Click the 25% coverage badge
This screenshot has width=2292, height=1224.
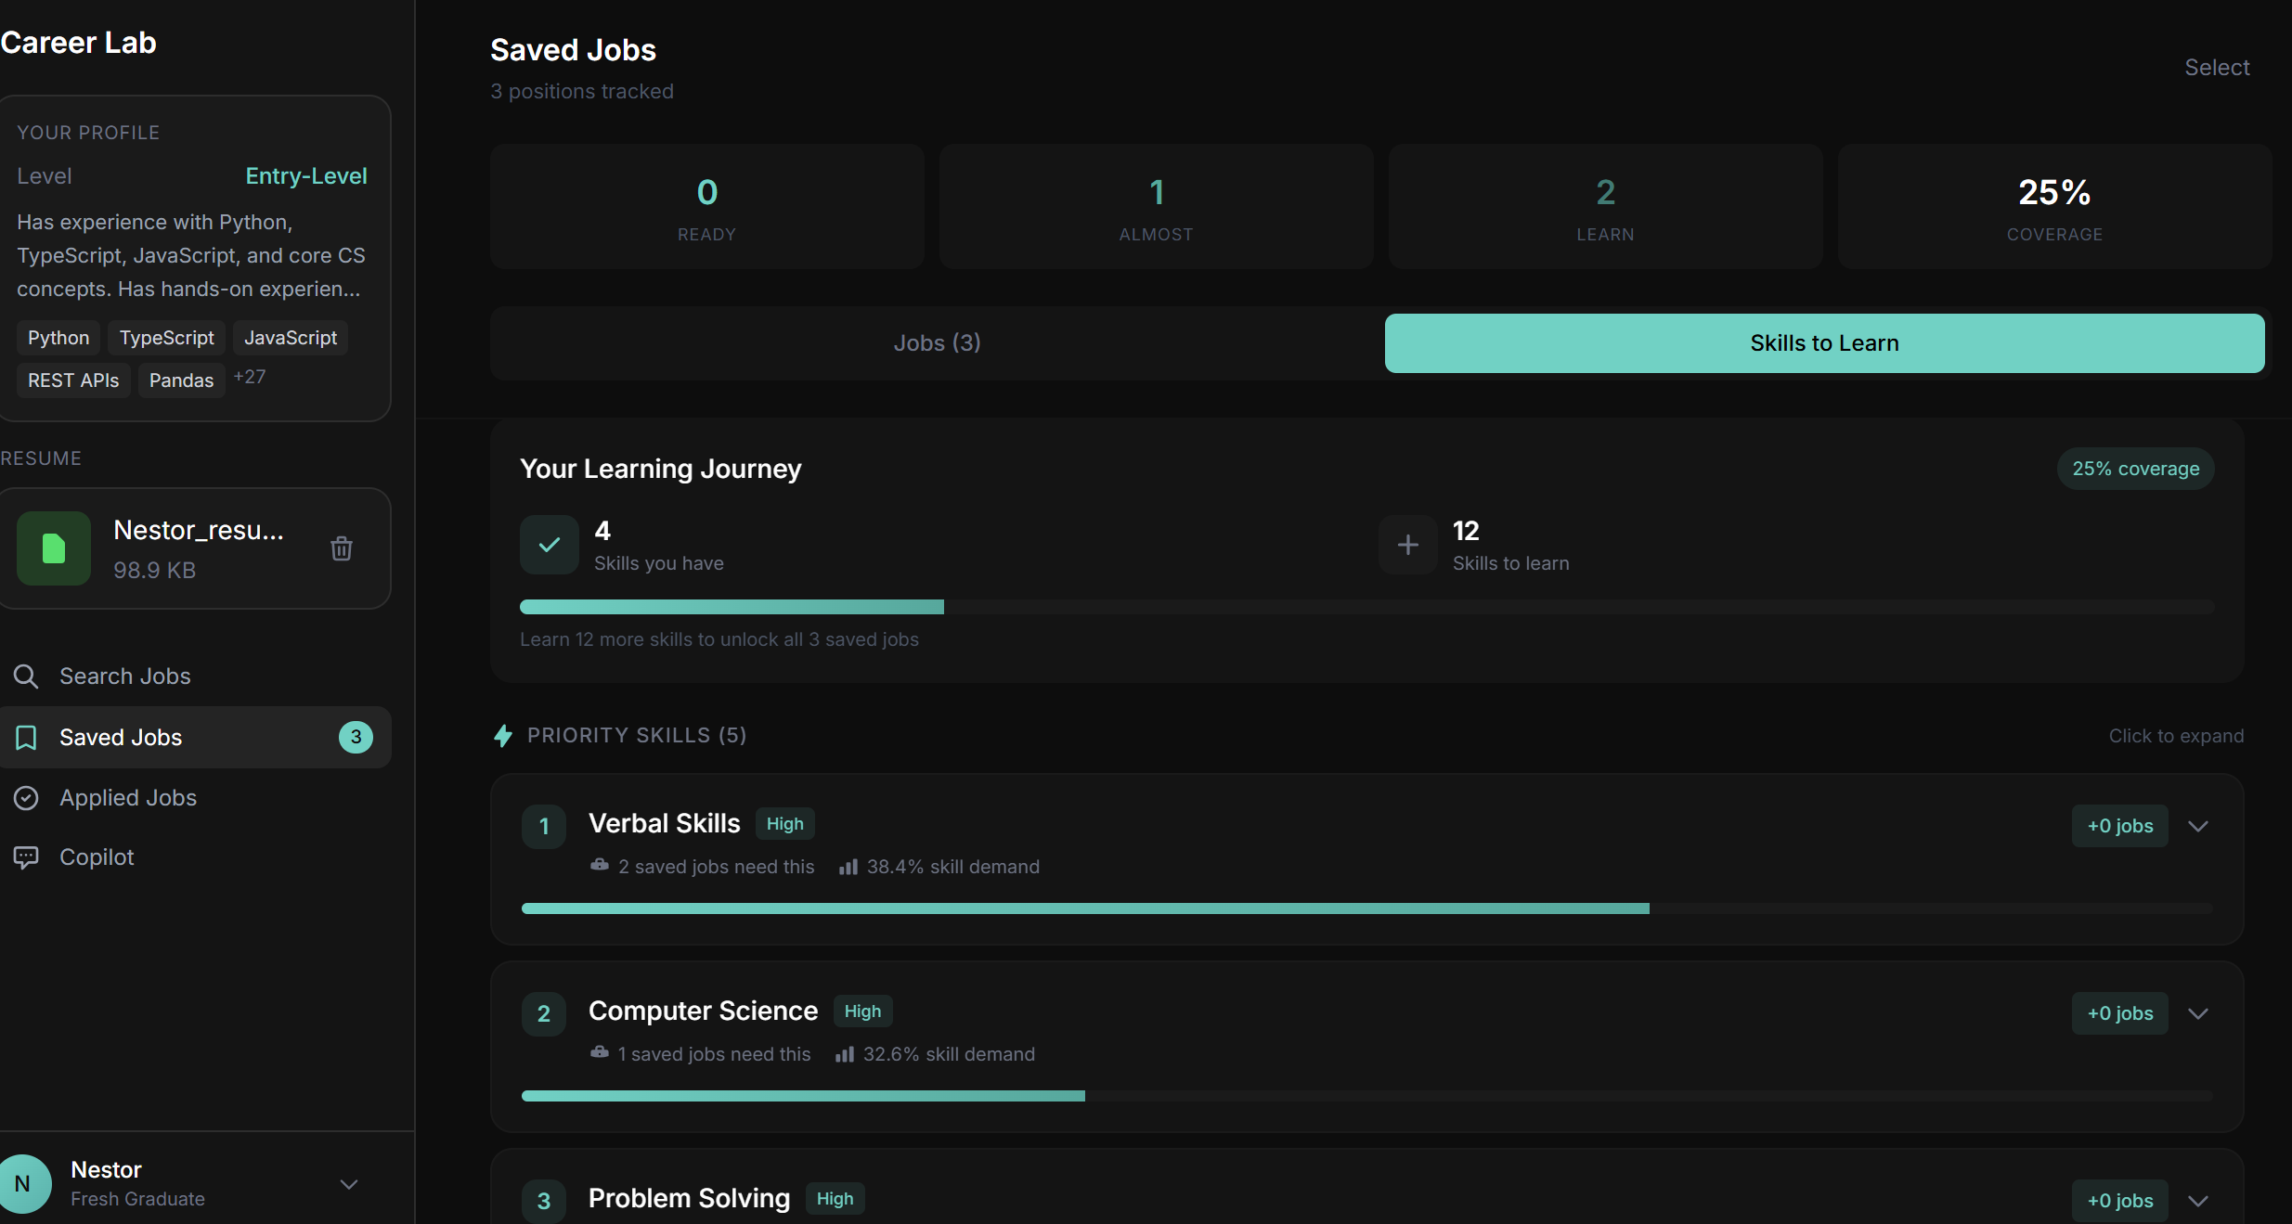click(x=2134, y=469)
